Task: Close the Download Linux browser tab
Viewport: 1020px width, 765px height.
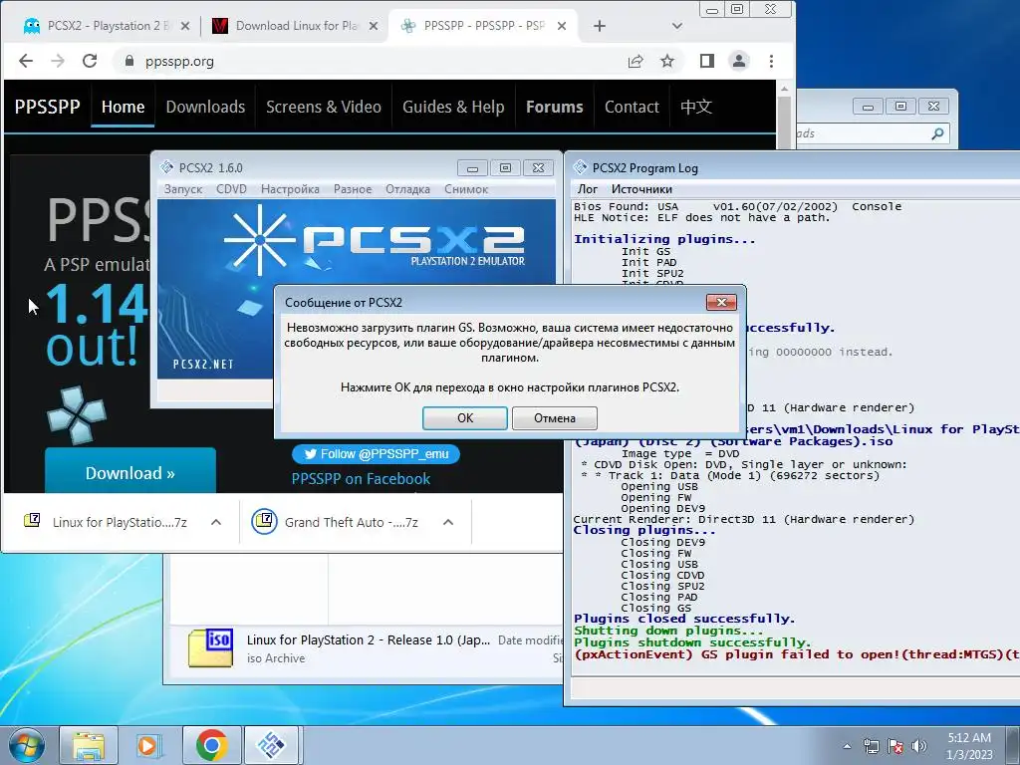Action: 374,26
